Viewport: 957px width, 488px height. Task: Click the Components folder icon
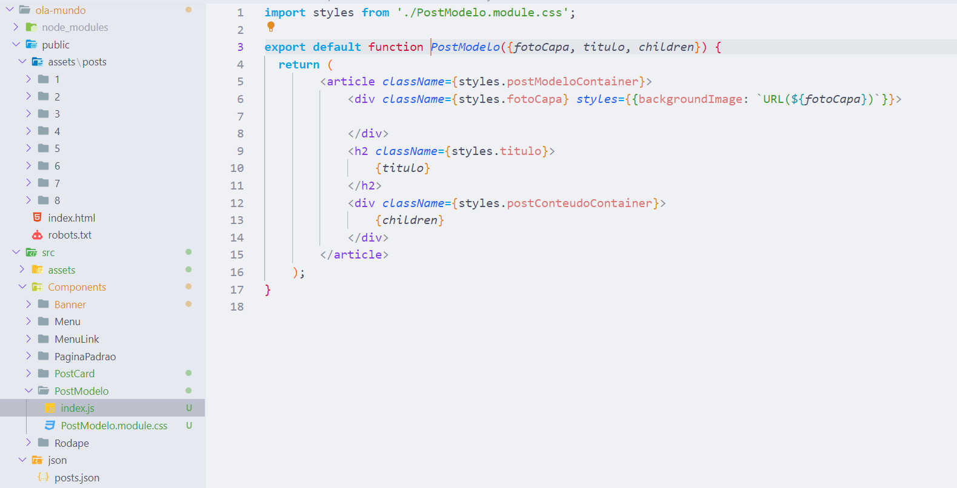[37, 287]
